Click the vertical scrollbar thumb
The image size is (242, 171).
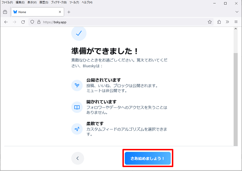coord(236,99)
